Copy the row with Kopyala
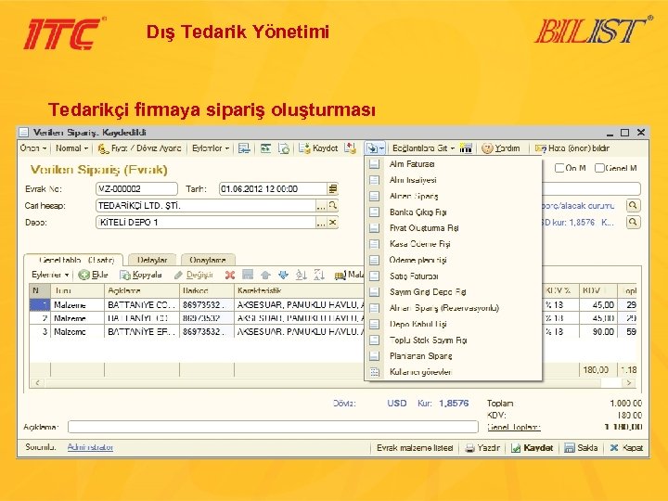Viewport: 668px width, 501px height. (x=141, y=275)
